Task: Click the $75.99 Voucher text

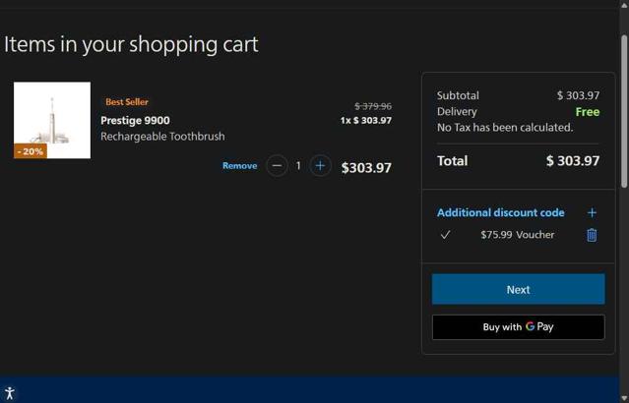Action: pyautogui.click(x=517, y=235)
